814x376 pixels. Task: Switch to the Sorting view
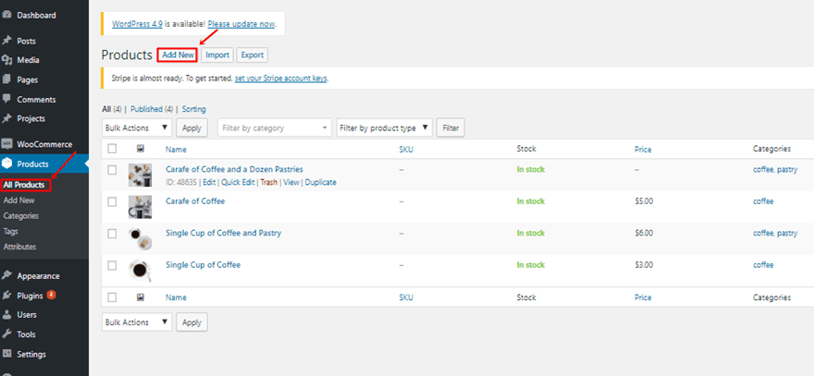click(193, 109)
